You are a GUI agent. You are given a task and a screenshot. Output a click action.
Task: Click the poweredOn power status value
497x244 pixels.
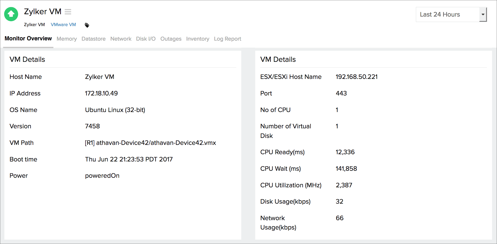click(102, 175)
